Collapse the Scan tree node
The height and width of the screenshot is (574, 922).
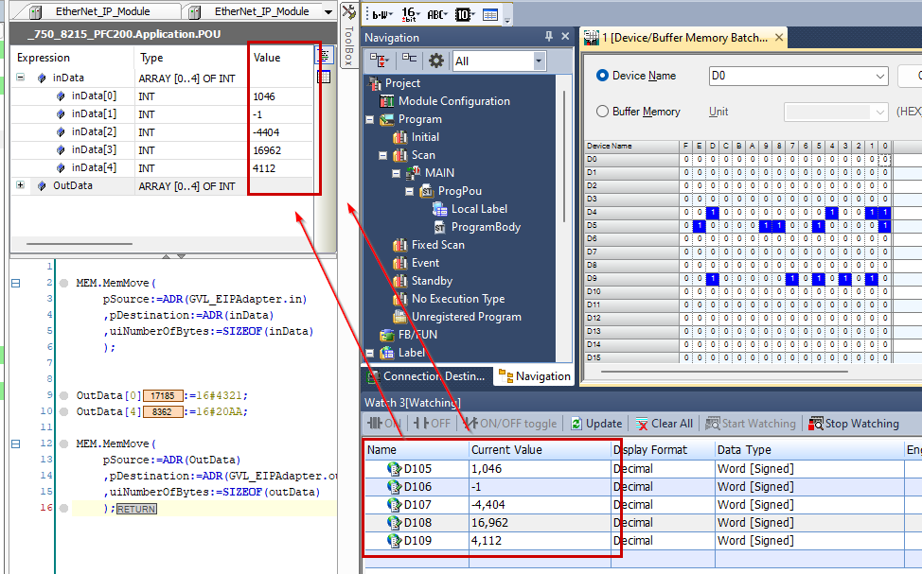[x=382, y=156]
